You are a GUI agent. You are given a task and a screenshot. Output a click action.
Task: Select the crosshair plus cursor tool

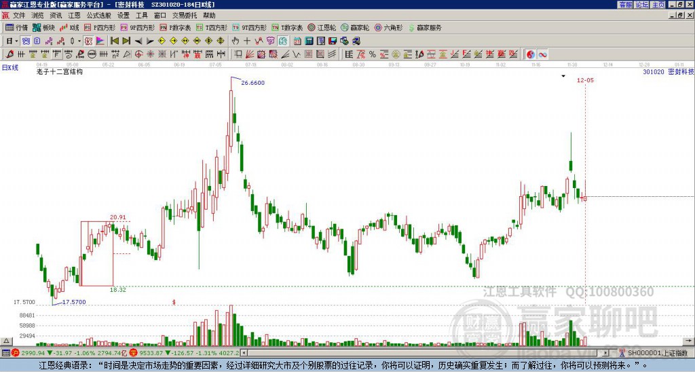tap(247, 41)
